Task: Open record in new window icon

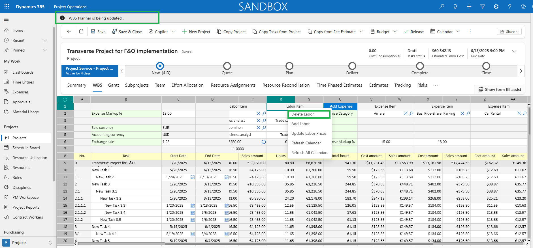Action: (x=81, y=31)
